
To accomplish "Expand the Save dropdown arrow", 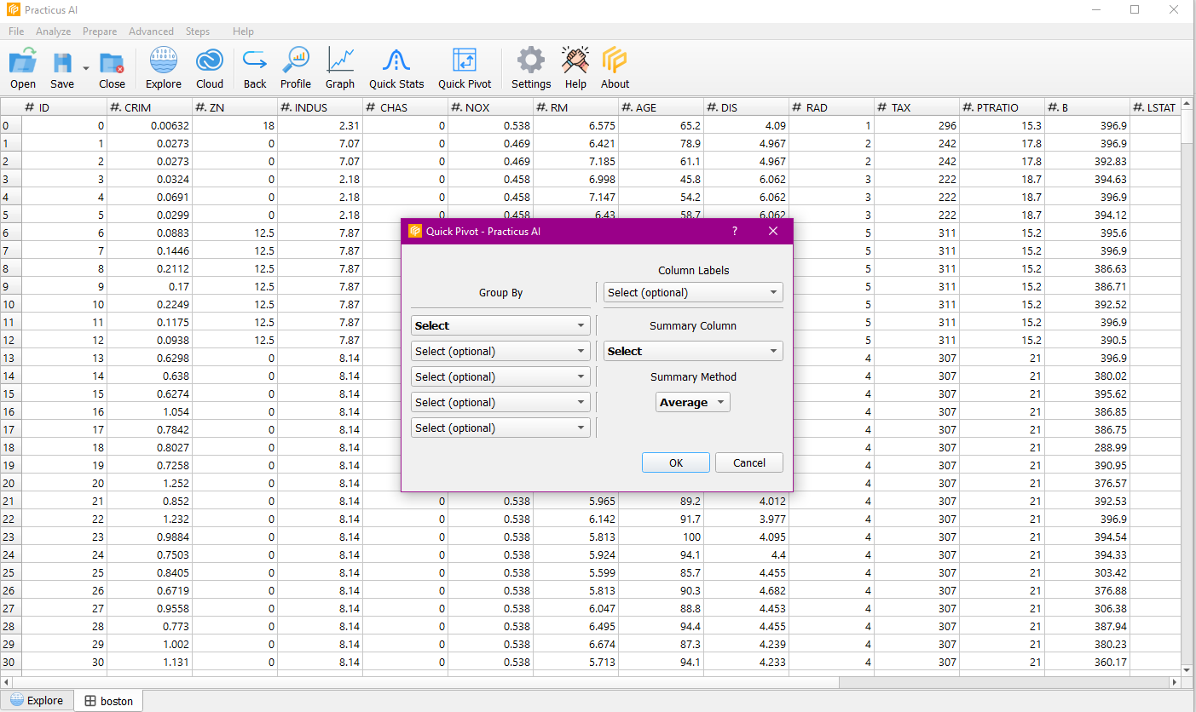I will click(85, 68).
